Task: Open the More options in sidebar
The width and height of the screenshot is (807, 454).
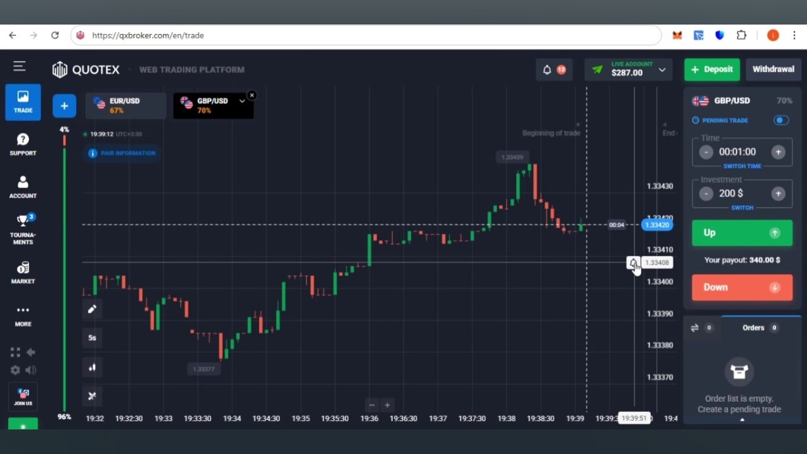Action: tap(23, 315)
